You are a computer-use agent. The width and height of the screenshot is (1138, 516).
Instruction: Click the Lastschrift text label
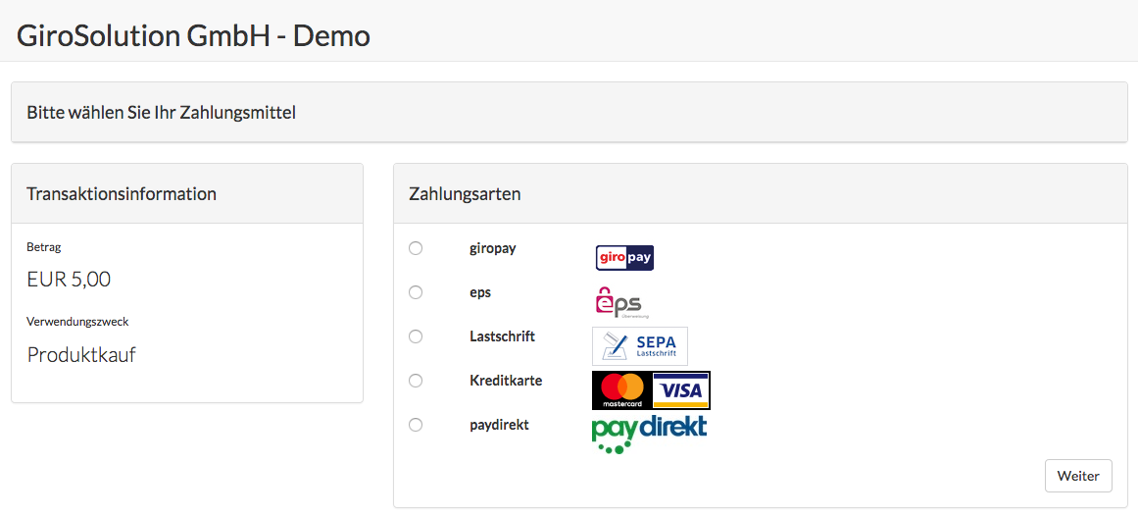pos(502,336)
